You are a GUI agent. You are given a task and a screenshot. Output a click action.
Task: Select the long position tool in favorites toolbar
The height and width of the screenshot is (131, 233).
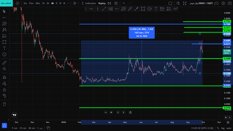[162, 9]
